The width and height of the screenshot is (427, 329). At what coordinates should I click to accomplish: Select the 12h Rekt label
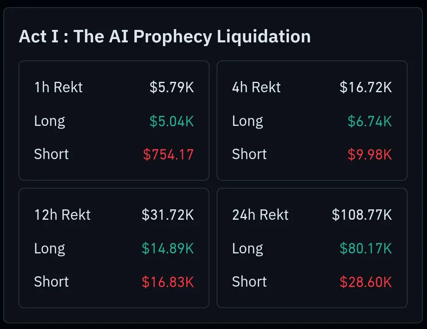pyautogui.click(x=62, y=215)
